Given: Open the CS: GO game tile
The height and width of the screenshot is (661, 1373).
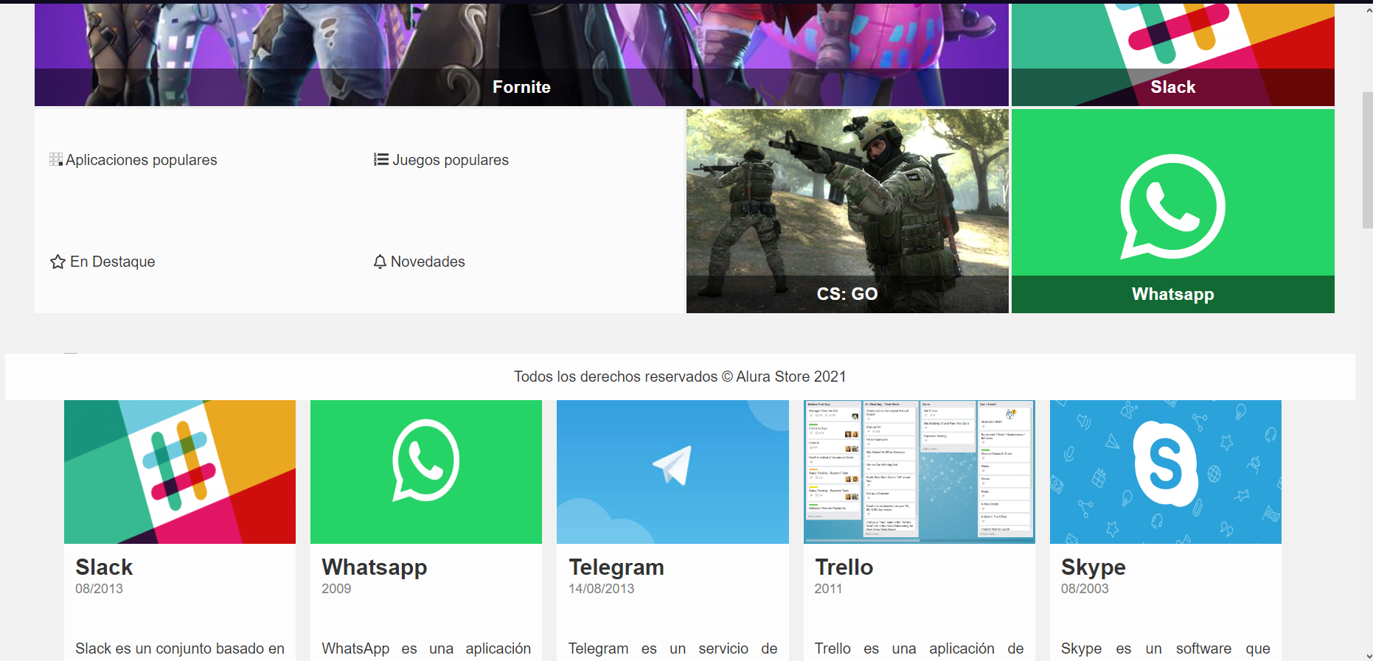Looking at the screenshot, I should pos(847,211).
